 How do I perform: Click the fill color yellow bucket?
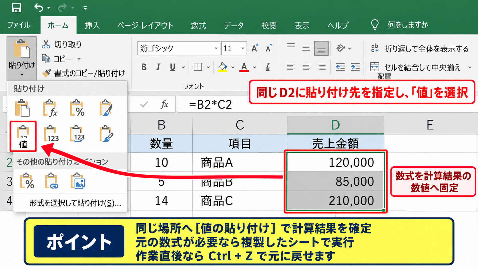tap(223, 67)
